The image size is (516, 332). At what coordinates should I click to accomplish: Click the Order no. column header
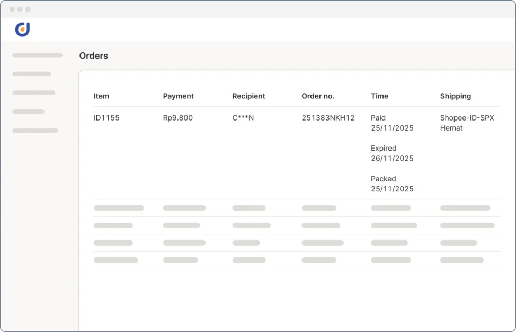(x=318, y=96)
